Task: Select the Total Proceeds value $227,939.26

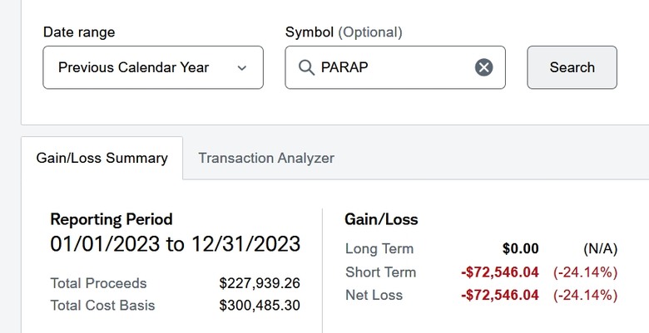Action: [260, 283]
